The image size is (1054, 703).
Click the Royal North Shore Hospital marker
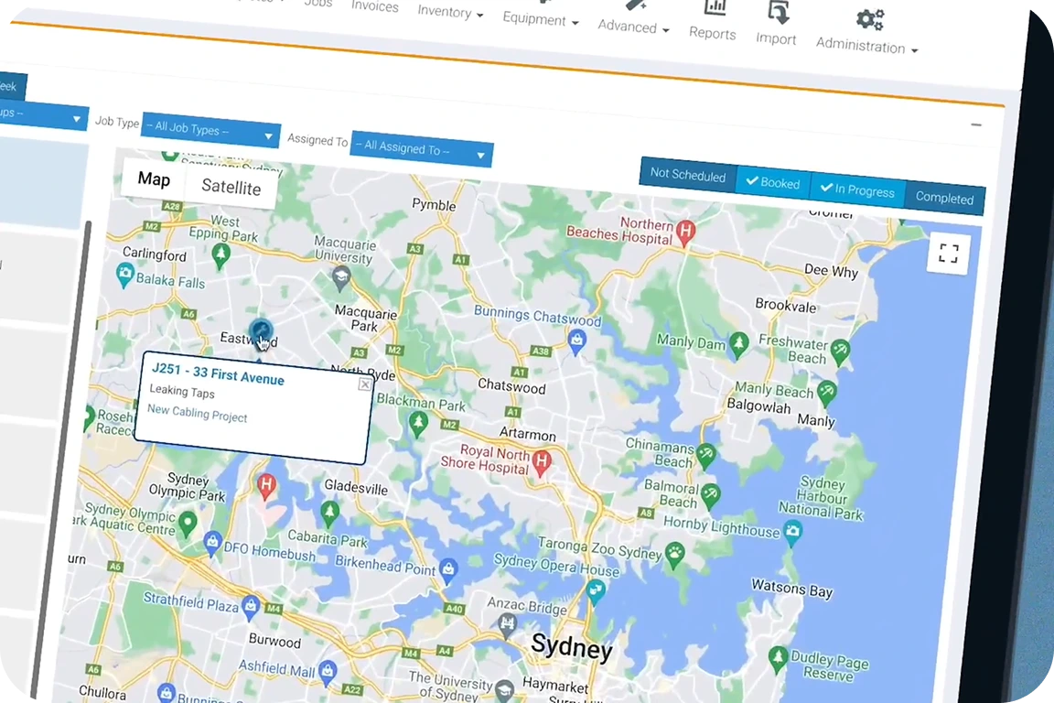click(542, 461)
